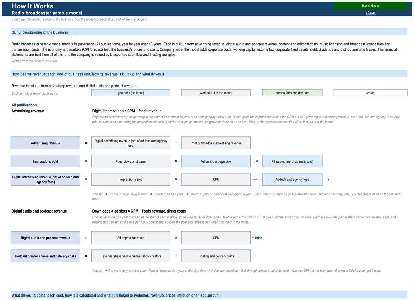Click the 'you set it (an input)' legend box
Screen dimensions: 414x300
click(x=131, y=93)
